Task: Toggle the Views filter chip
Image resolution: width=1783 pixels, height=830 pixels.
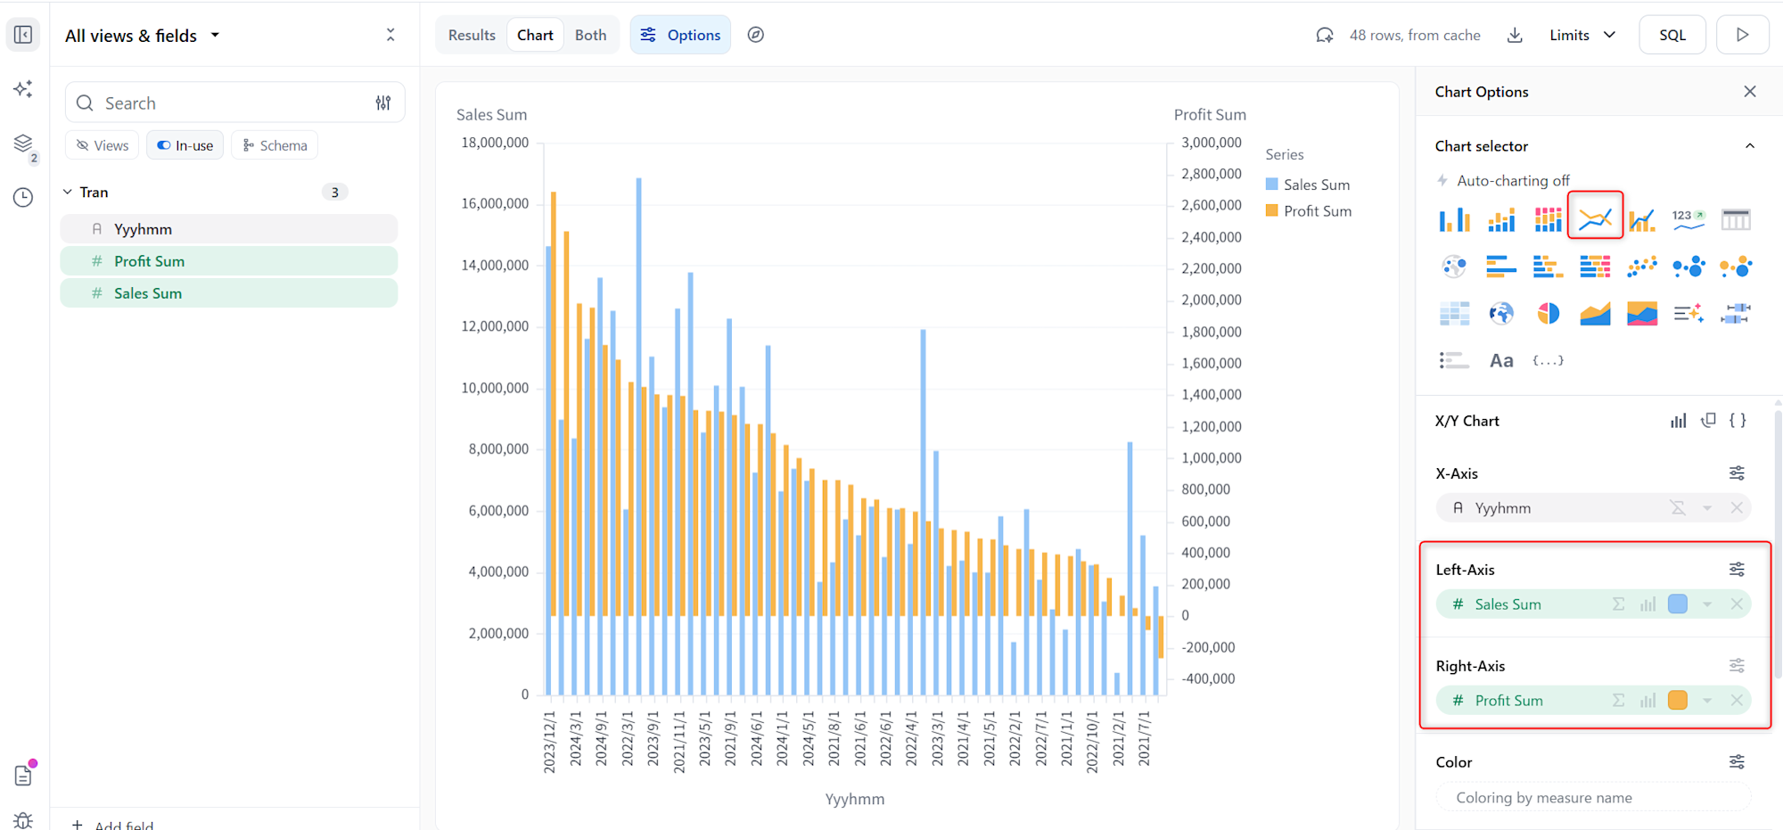Action: [x=103, y=145]
